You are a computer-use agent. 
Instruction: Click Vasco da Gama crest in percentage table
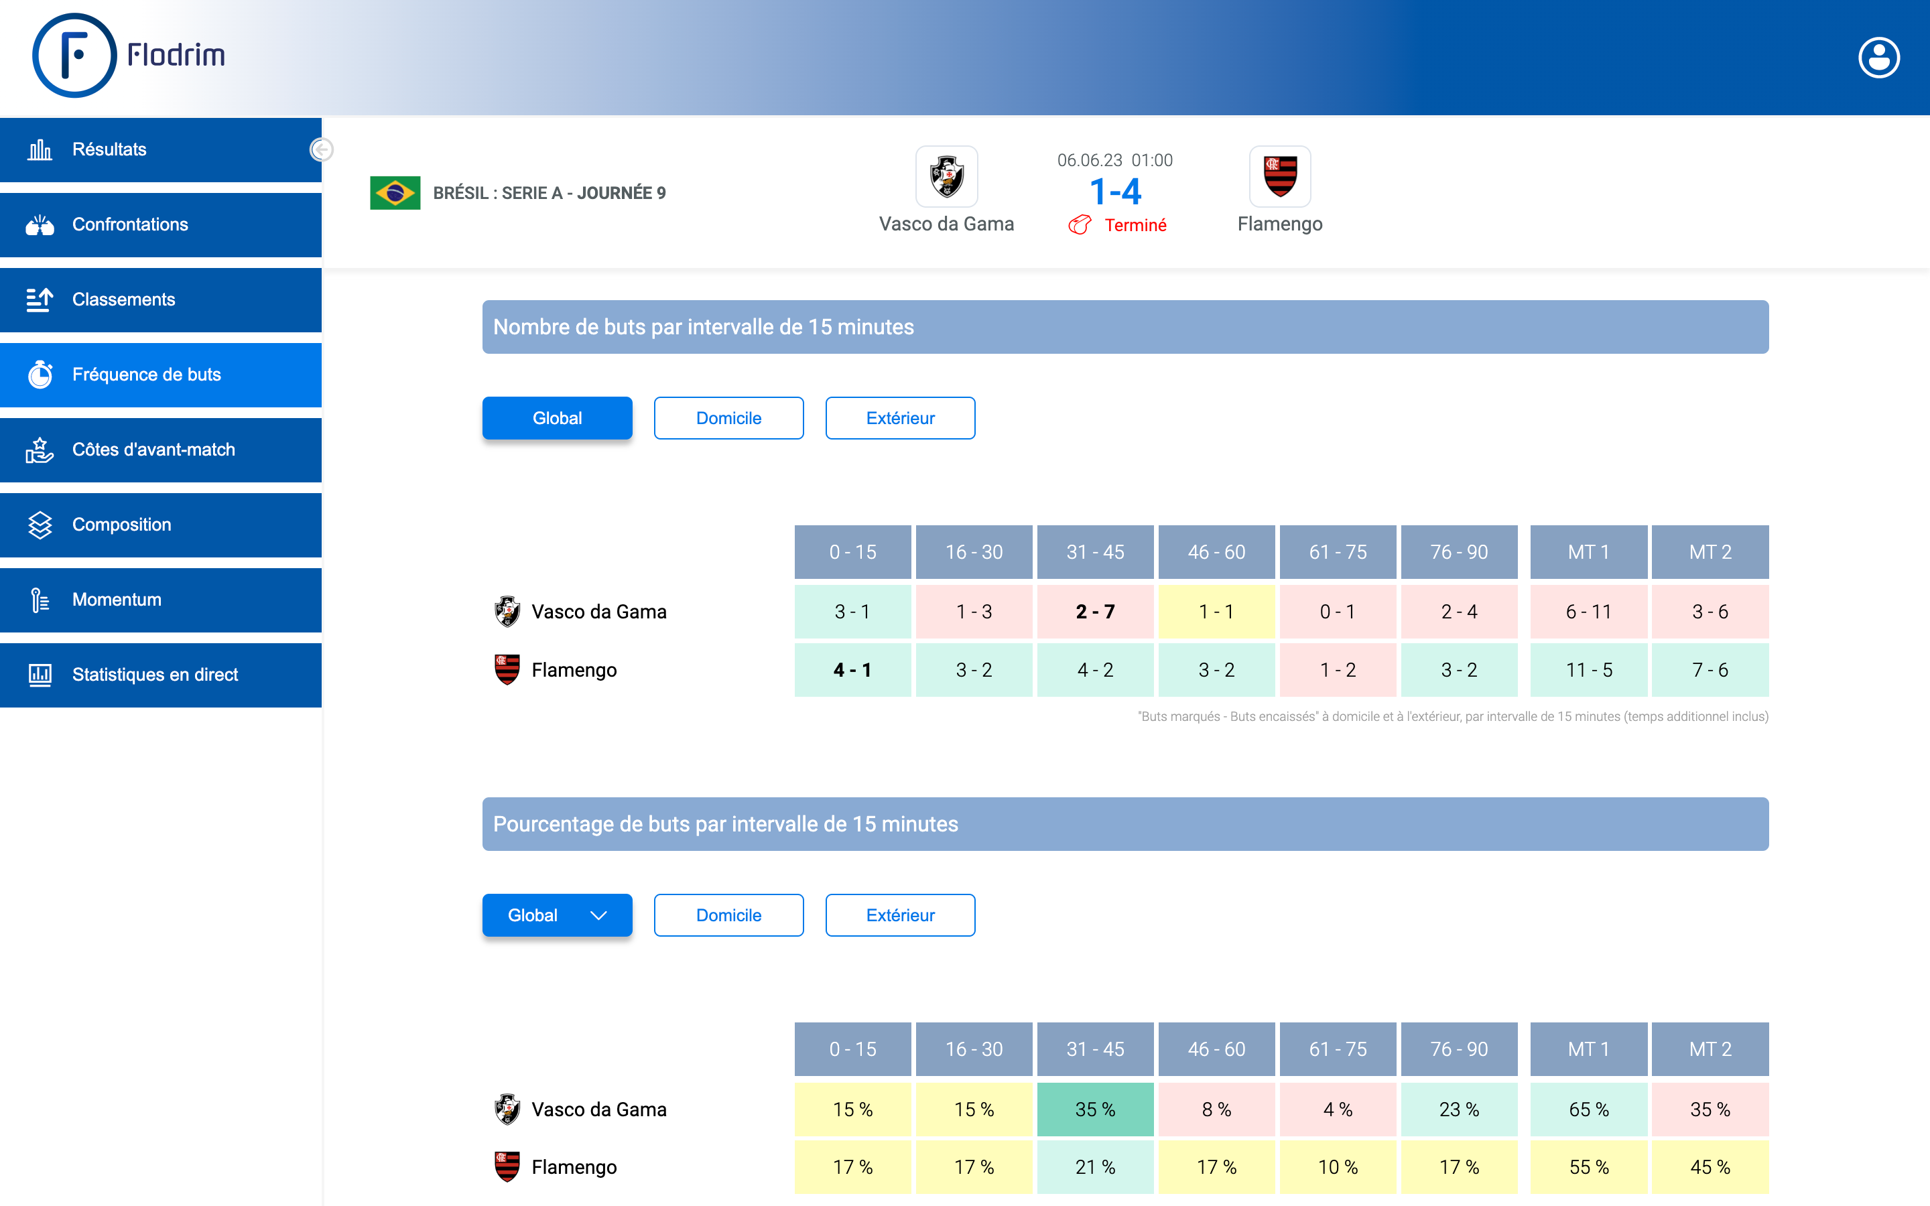(507, 1109)
